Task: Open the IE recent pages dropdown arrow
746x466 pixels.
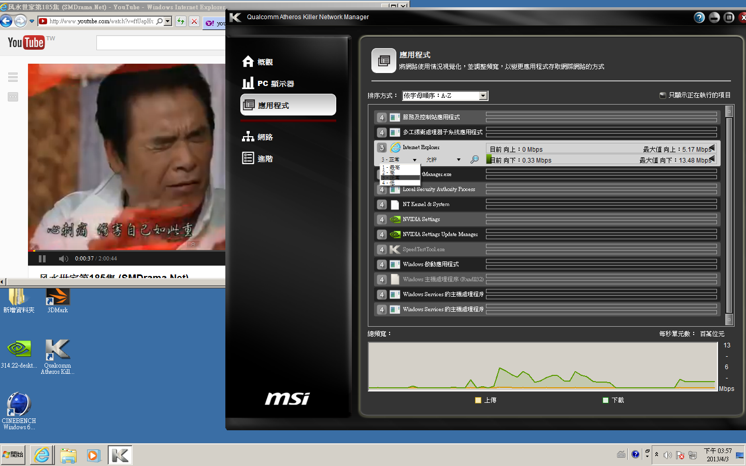Action: tap(32, 21)
